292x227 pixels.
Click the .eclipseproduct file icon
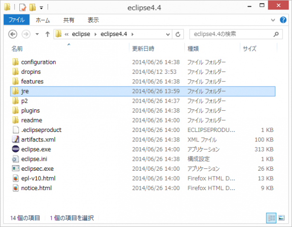(x=16, y=130)
